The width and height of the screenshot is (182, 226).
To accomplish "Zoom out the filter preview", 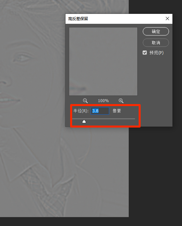I will (85, 100).
